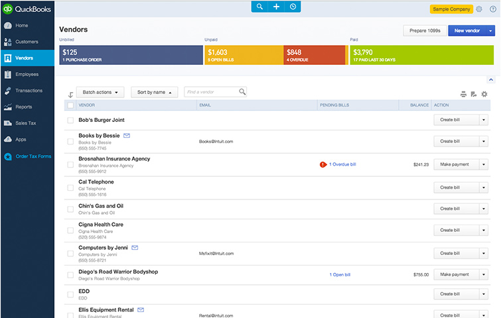This screenshot has height=318, width=501.
Task: Check the box for Chin's Gas and Oil
Action: point(70,209)
